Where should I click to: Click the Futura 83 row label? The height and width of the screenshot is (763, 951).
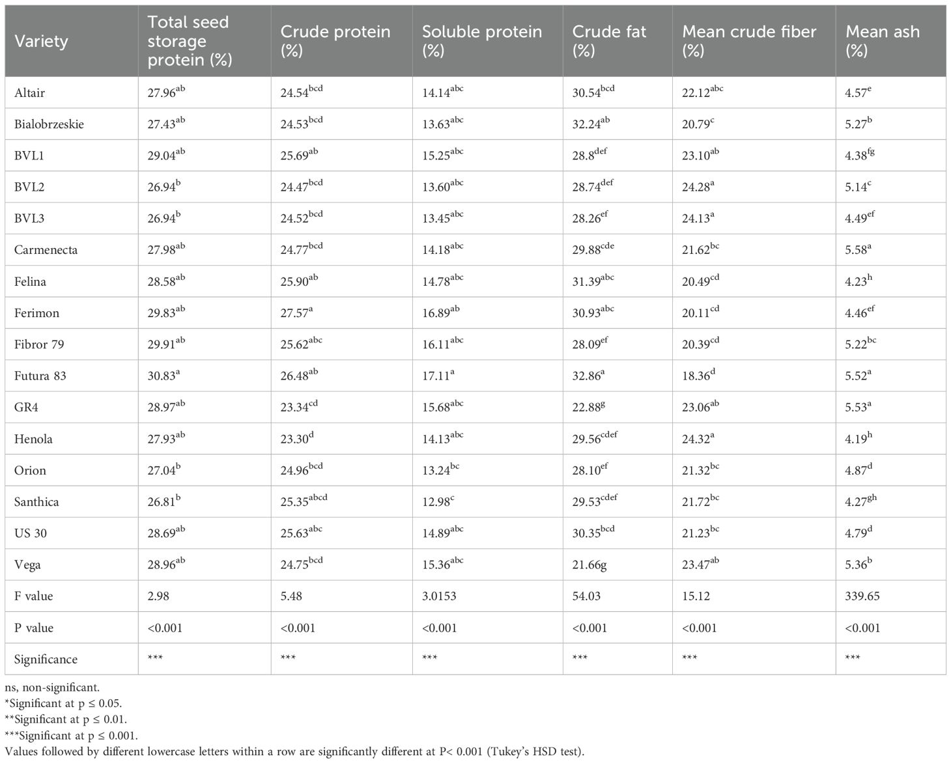(40, 376)
